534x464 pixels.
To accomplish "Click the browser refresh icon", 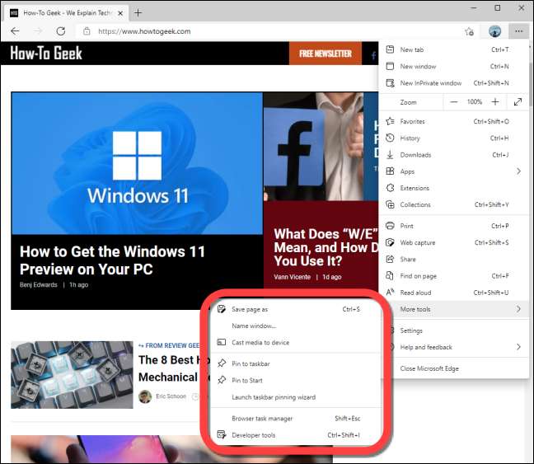I will (x=60, y=31).
